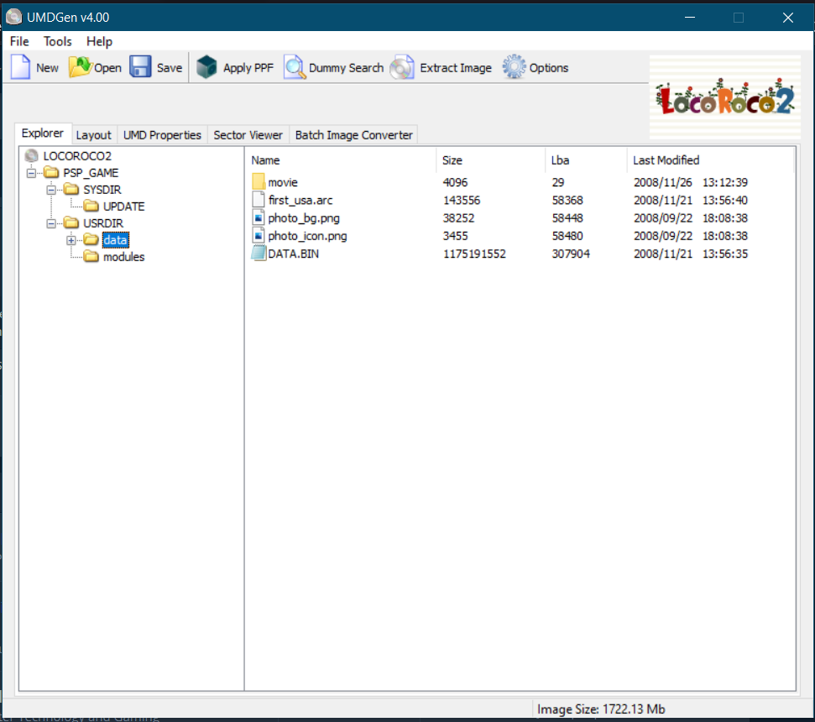Select the first_usa.arc file name

point(300,200)
